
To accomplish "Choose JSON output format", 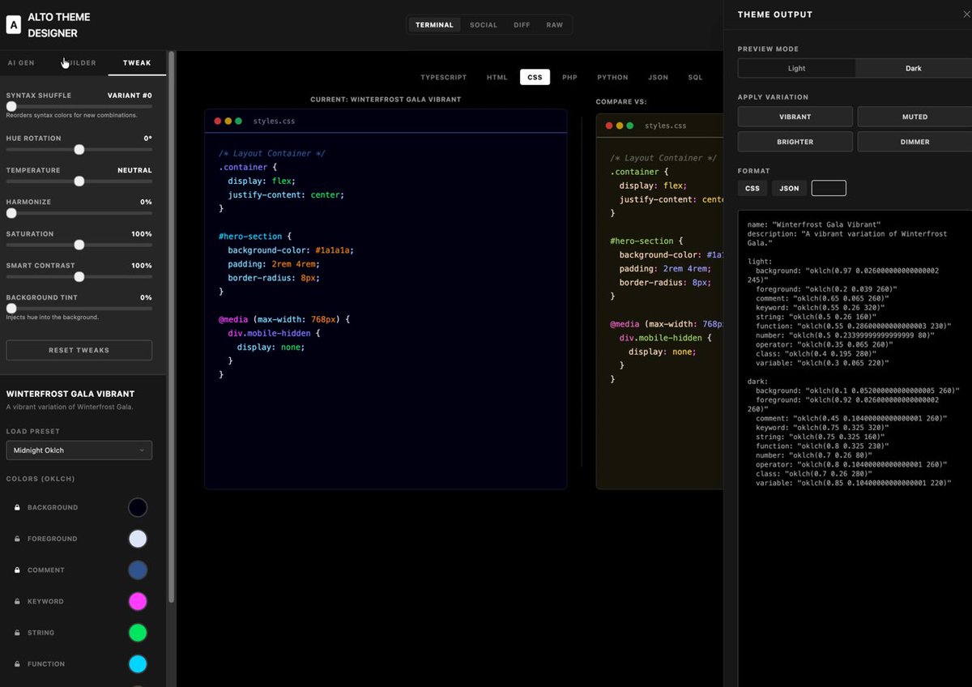I will click(x=789, y=188).
